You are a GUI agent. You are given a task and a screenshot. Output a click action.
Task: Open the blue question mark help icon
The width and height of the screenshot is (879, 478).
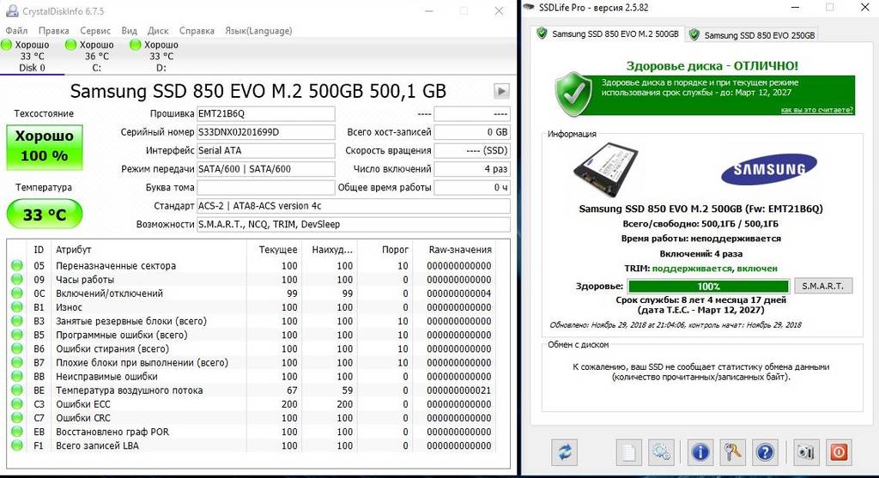(765, 451)
